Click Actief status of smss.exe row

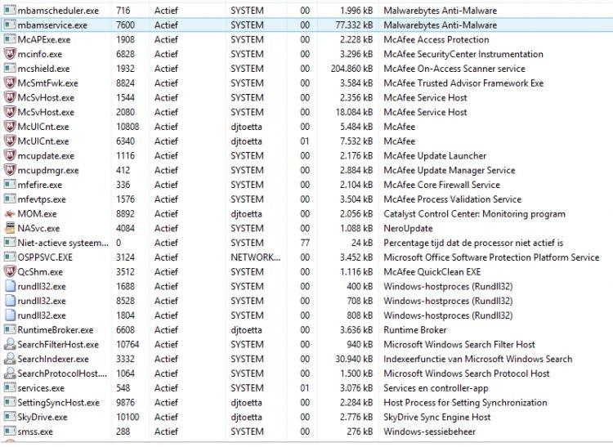tap(166, 431)
